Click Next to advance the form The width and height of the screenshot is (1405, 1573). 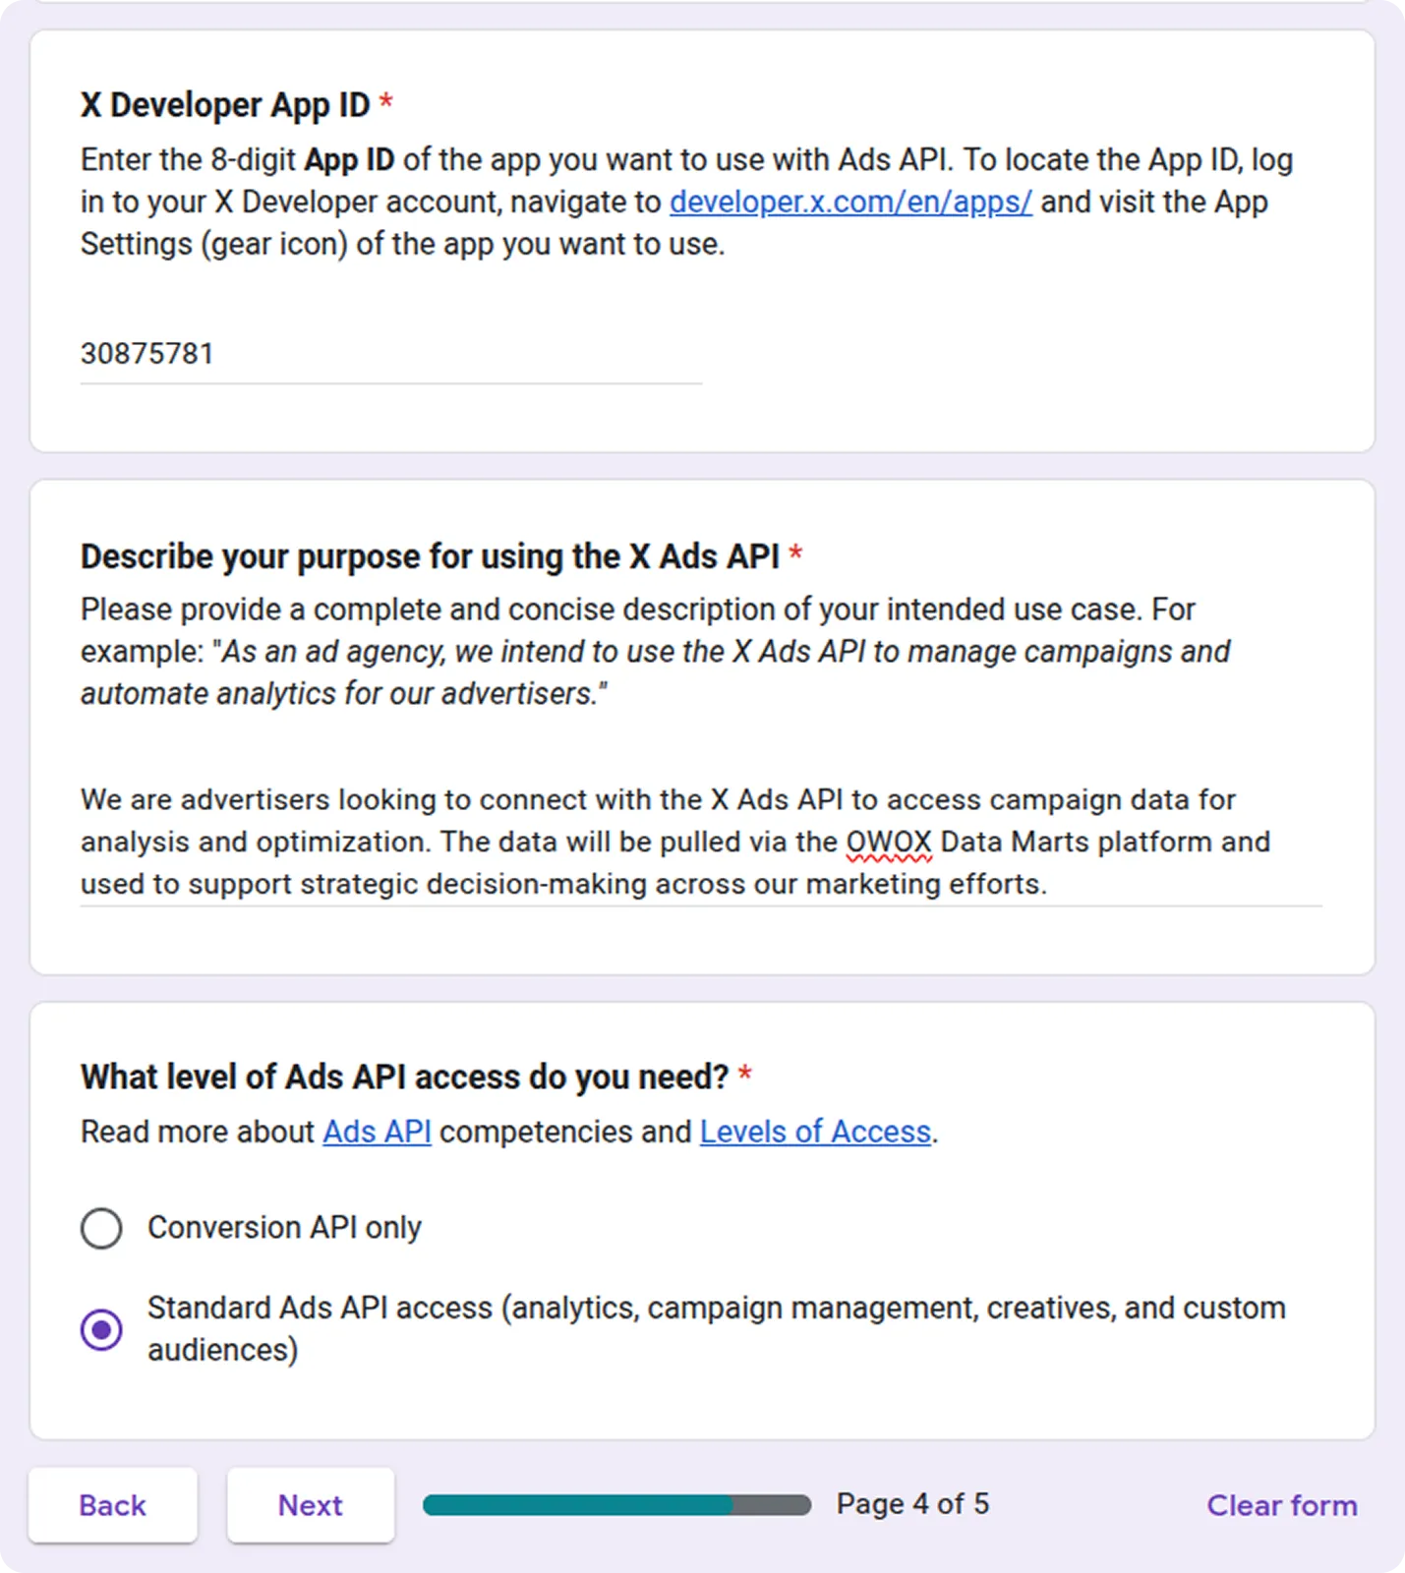coord(310,1505)
